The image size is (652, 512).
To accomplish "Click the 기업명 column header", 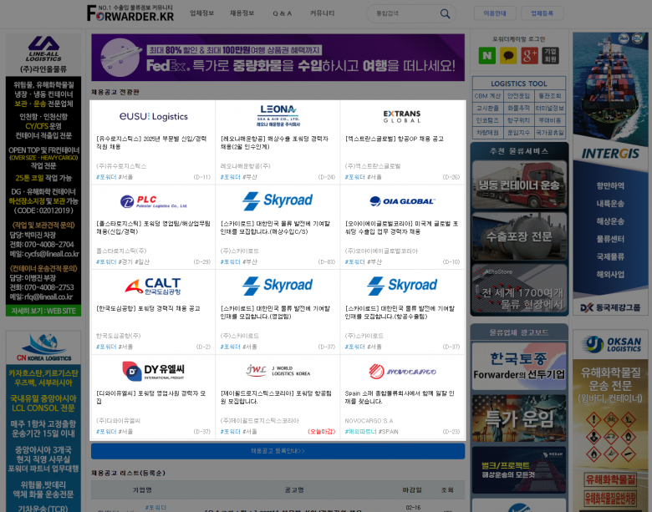I will pyautogui.click(x=142, y=490).
